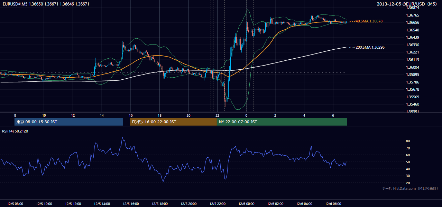Click price axis label 1.35460
Viewport: 442px width, 207px height.
point(413,104)
